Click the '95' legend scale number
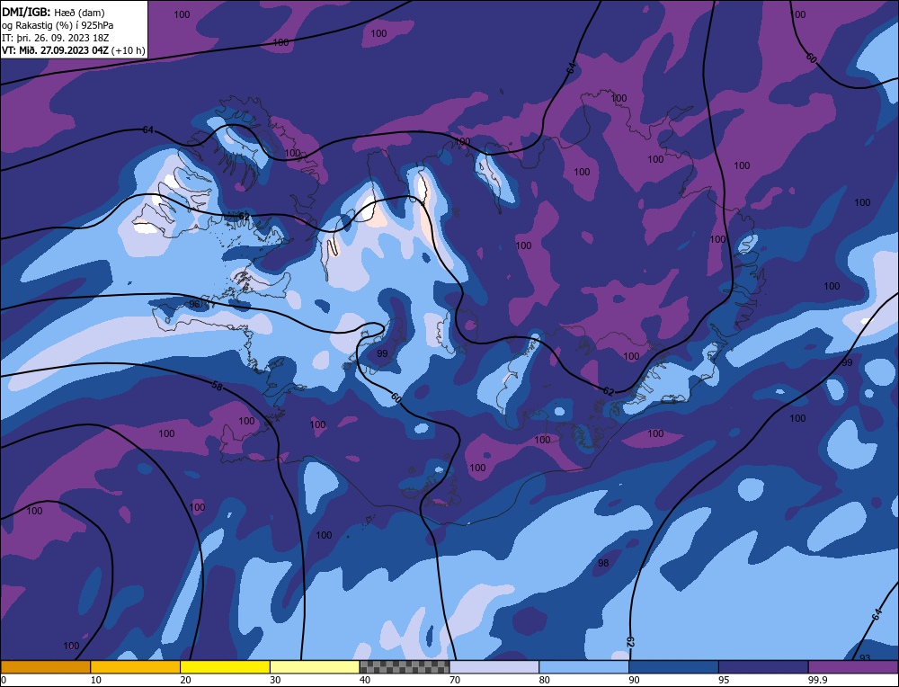Screen dimensions: 899x687 724,680
